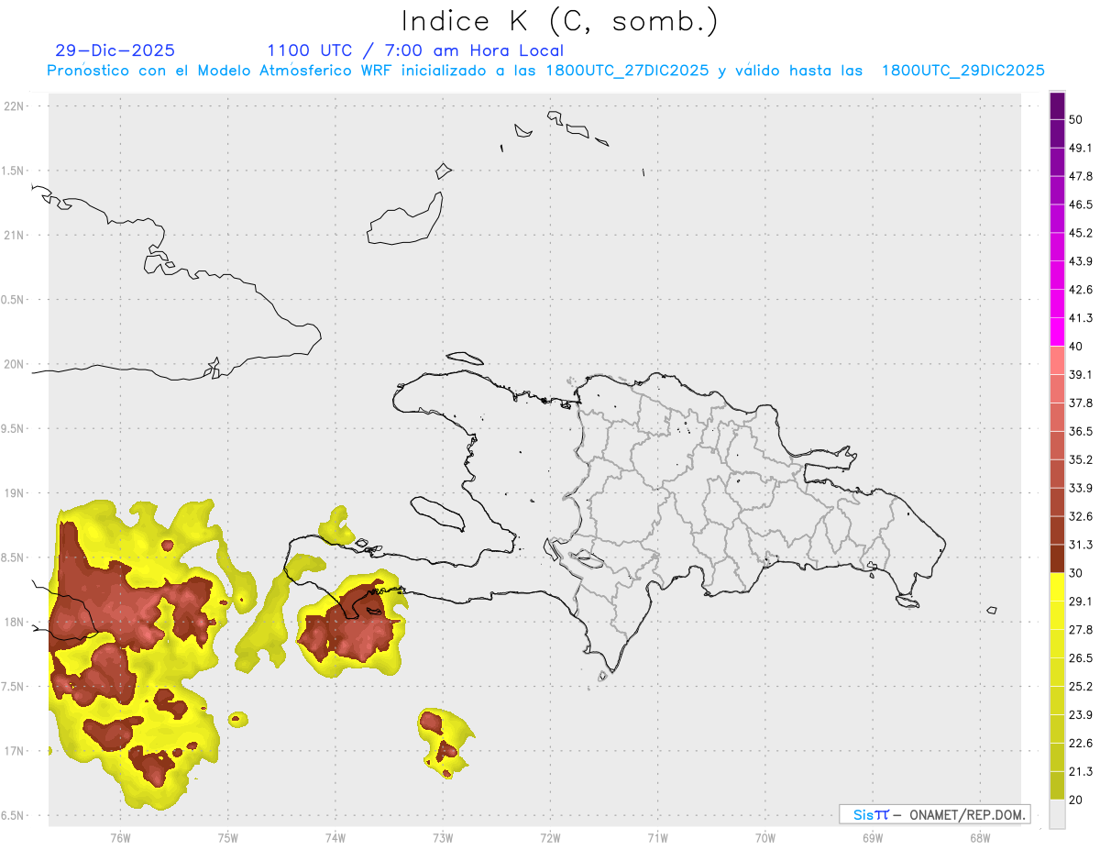Viewport: 1100px width, 850px height.
Task: Click the longitude label "69W"
Action: pos(873,838)
